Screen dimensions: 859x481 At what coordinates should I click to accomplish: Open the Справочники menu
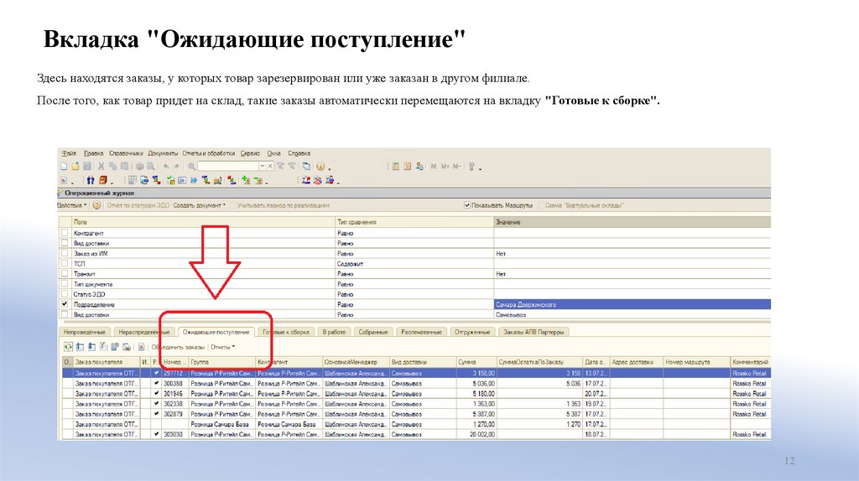click(126, 153)
